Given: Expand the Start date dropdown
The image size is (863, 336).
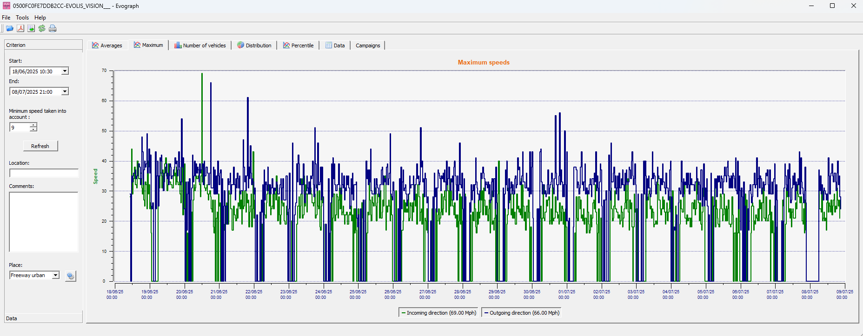Looking at the screenshot, I should [x=65, y=71].
